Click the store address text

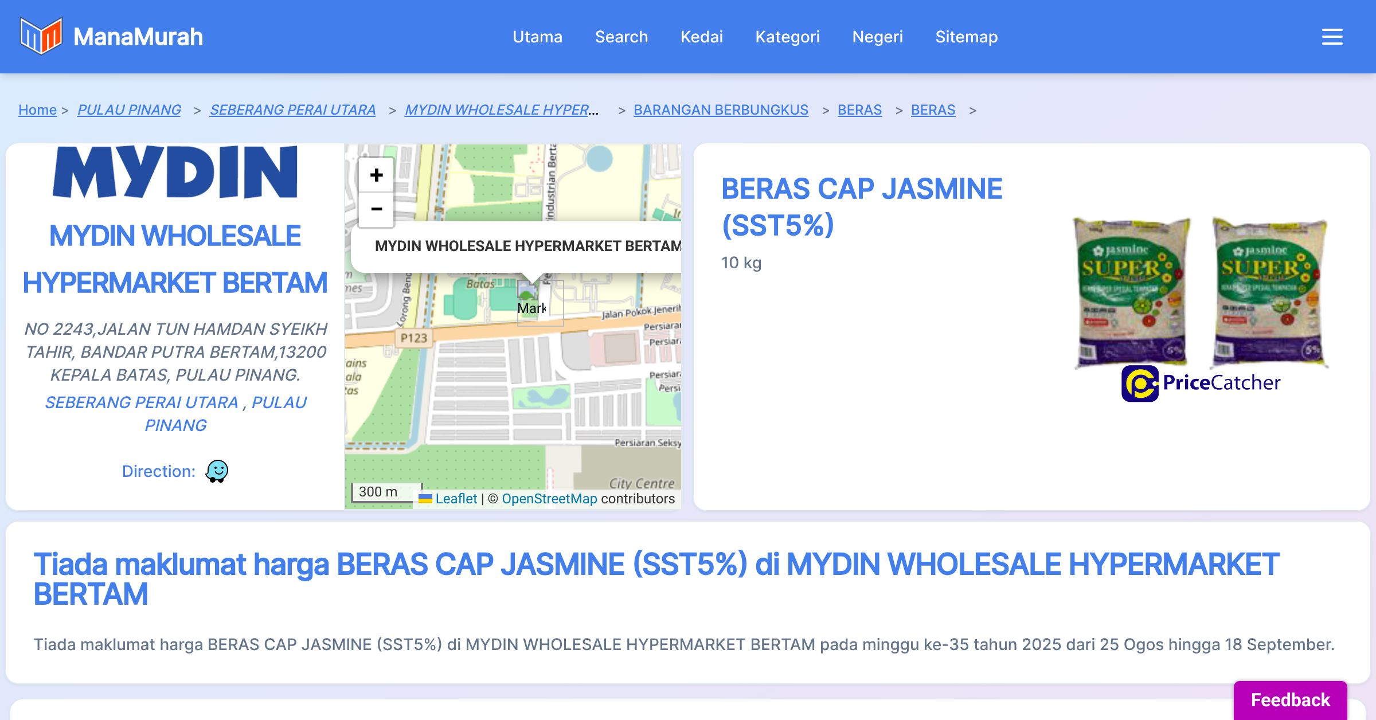(175, 352)
